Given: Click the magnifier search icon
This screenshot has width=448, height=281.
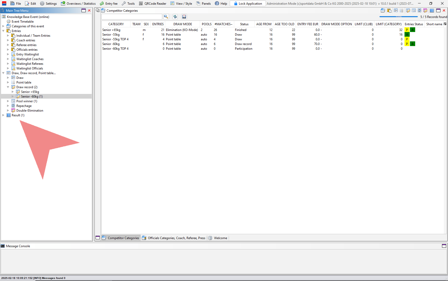Looking at the screenshot, I should [x=166, y=17].
